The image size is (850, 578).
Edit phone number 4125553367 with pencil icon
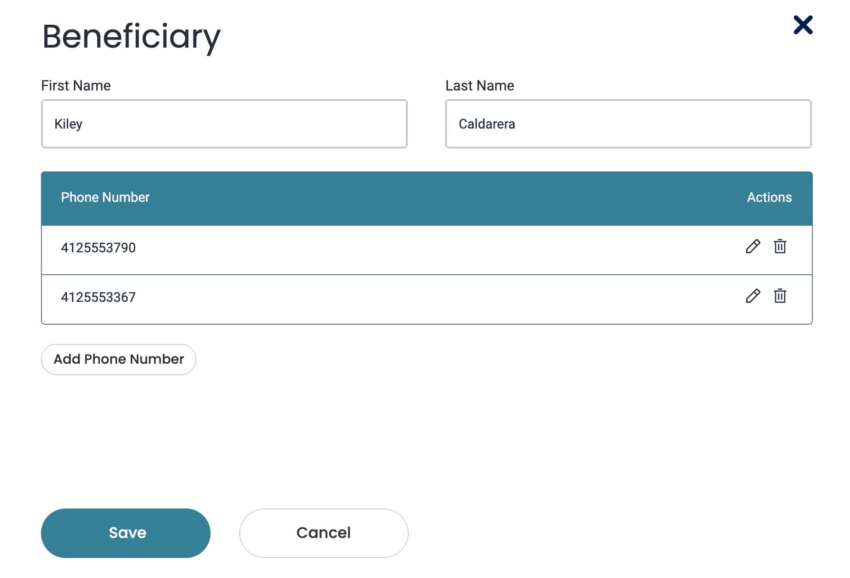point(753,296)
